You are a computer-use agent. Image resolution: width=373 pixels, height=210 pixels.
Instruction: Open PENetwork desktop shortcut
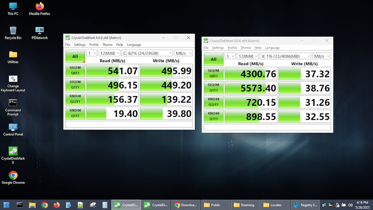40,33
